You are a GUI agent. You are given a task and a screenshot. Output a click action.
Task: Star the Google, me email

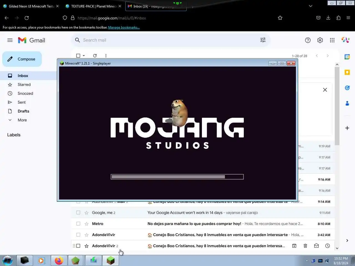87,213
